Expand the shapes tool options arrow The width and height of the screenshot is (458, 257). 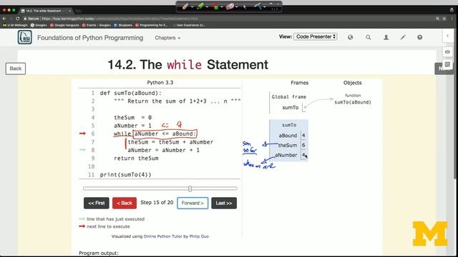(x=222, y=6)
